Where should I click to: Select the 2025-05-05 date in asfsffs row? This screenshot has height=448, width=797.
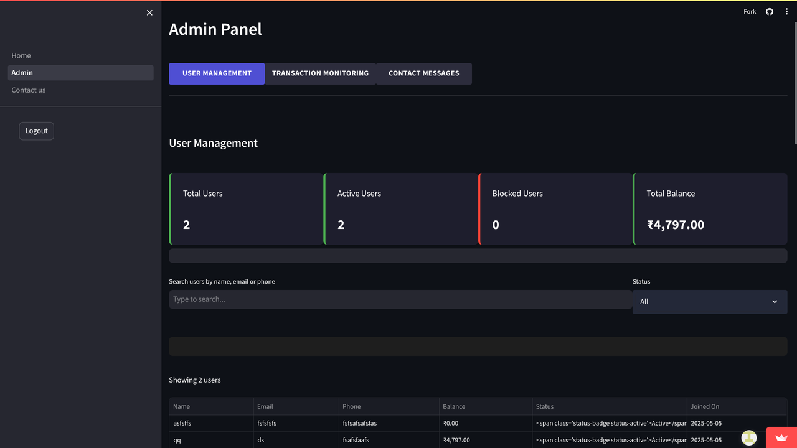[x=737, y=423]
